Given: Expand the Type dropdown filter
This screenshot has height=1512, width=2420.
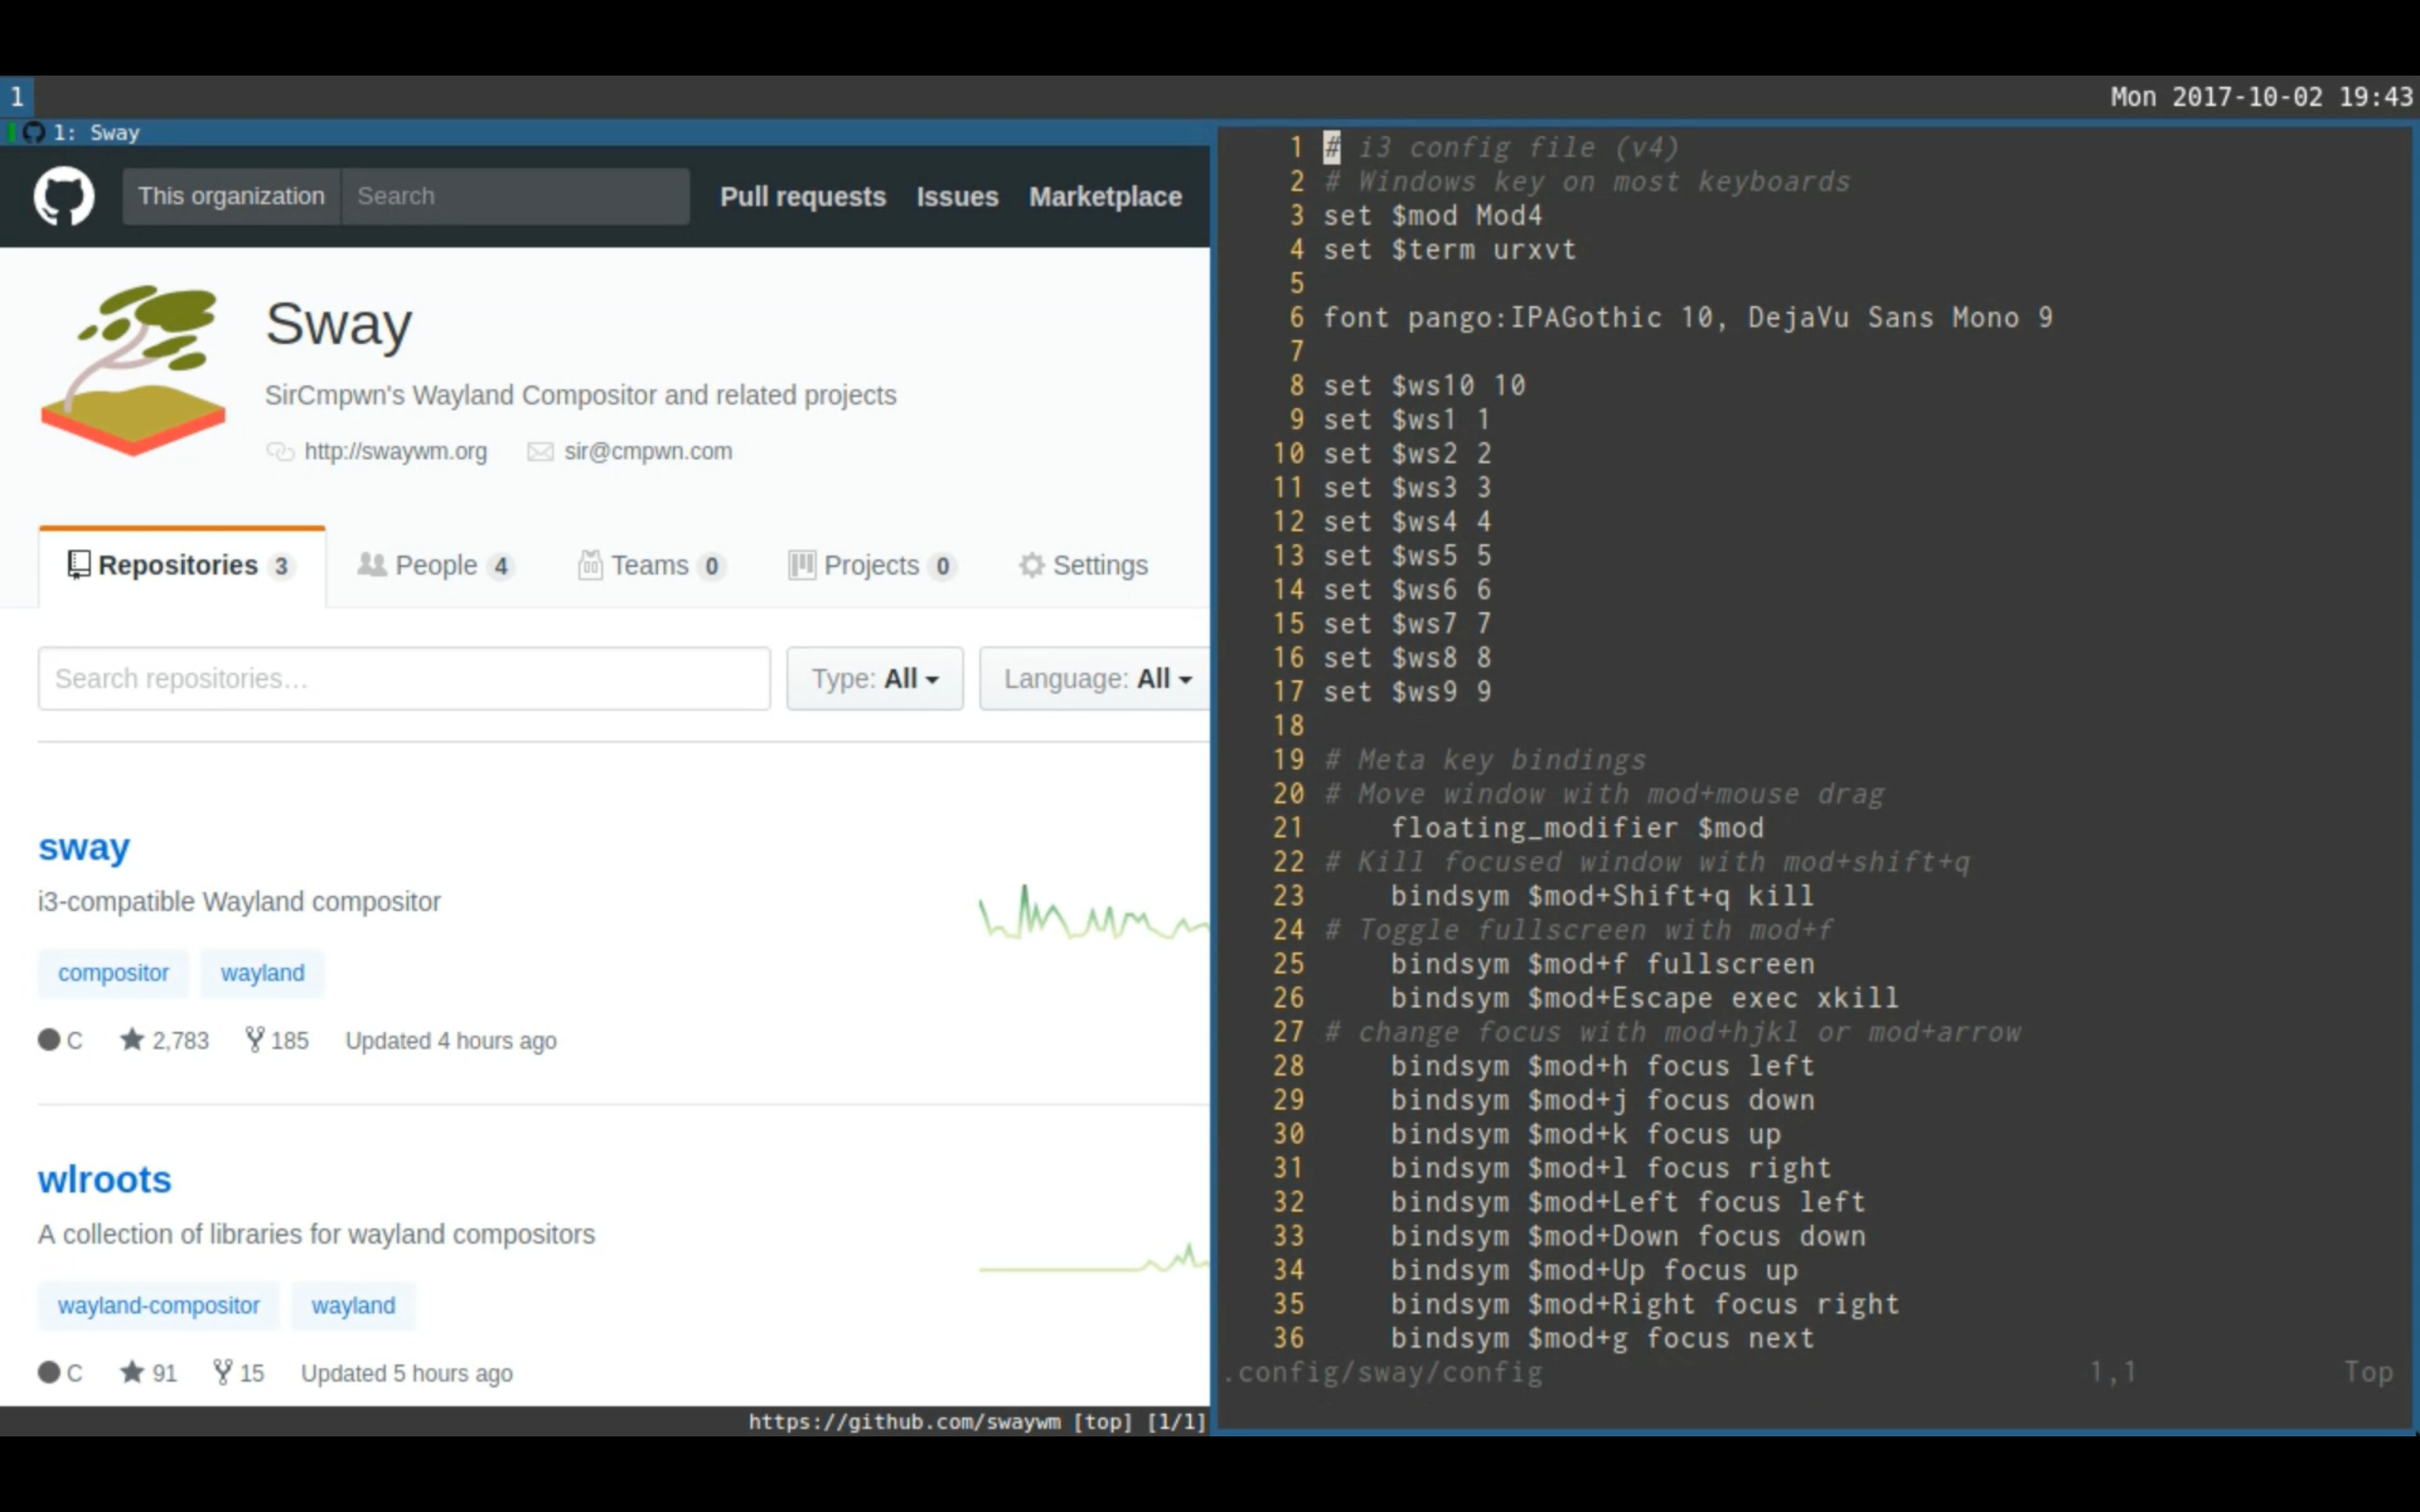Looking at the screenshot, I should (871, 679).
